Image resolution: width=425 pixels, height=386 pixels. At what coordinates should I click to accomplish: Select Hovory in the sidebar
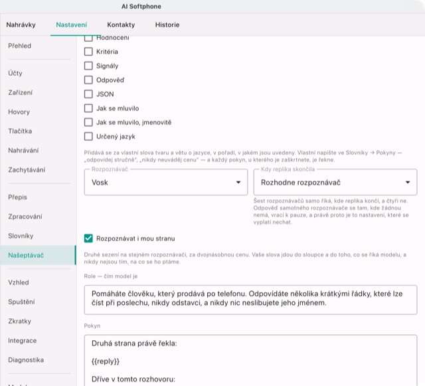(x=38, y=112)
